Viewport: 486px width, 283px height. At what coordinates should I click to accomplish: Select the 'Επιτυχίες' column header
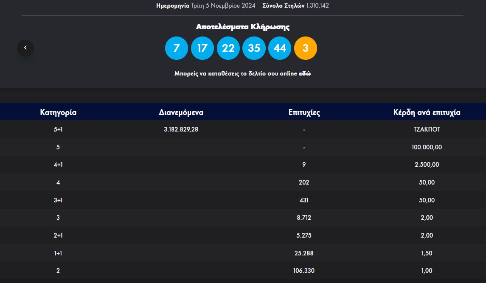pyautogui.click(x=304, y=112)
